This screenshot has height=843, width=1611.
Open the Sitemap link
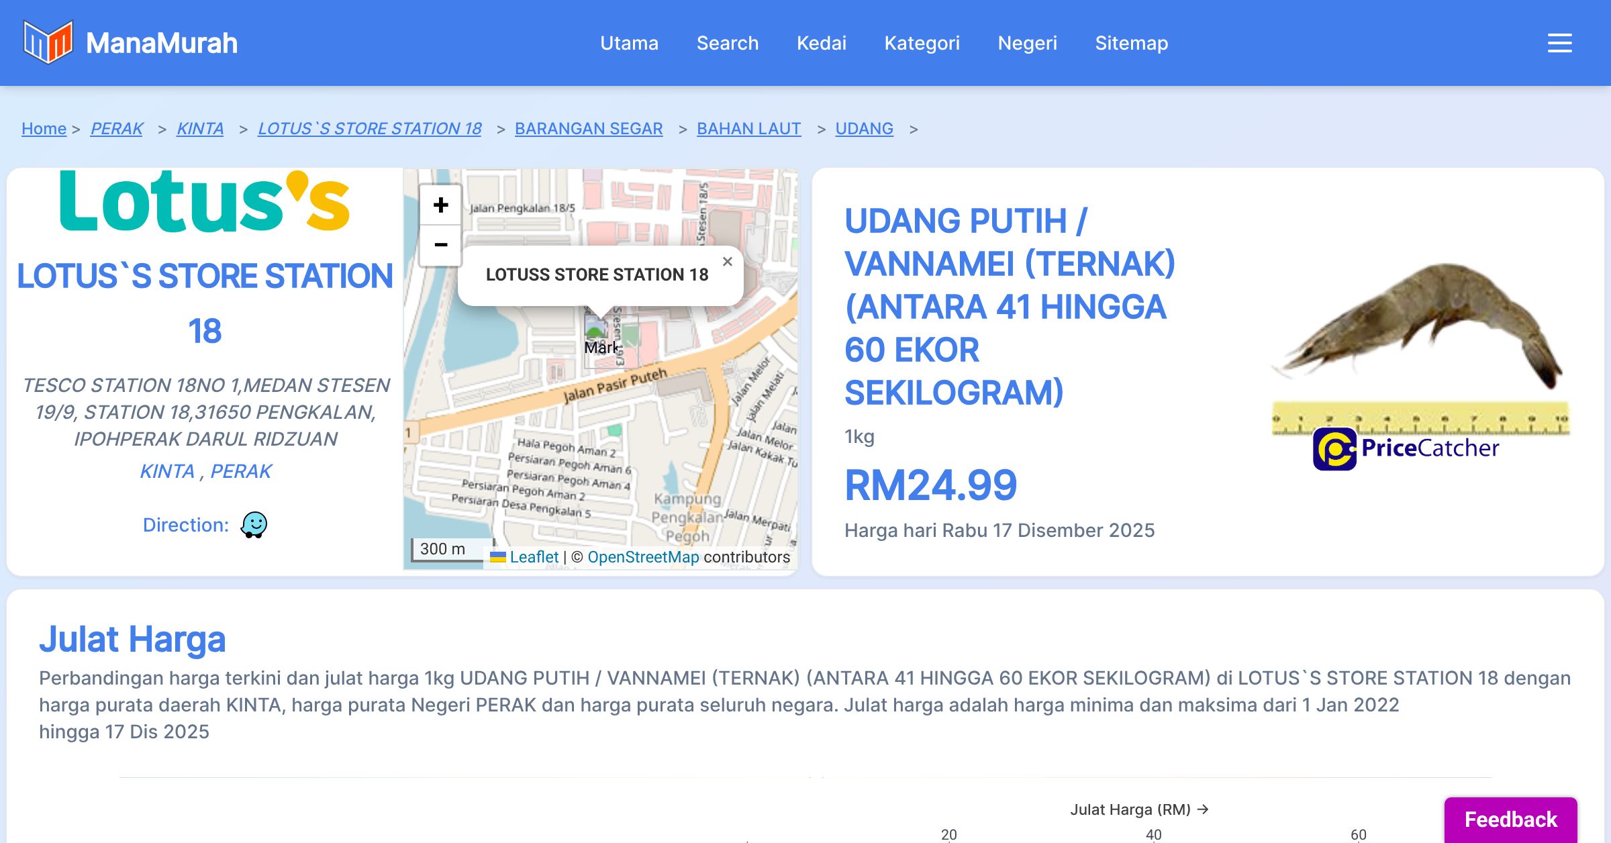pos(1131,43)
